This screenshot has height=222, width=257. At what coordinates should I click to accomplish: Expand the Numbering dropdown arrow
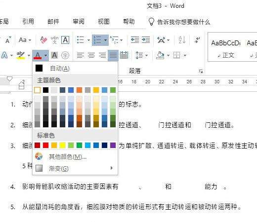(x=106, y=40)
